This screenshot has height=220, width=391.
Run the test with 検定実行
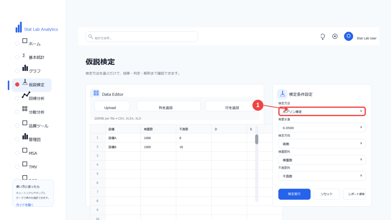[x=294, y=194]
